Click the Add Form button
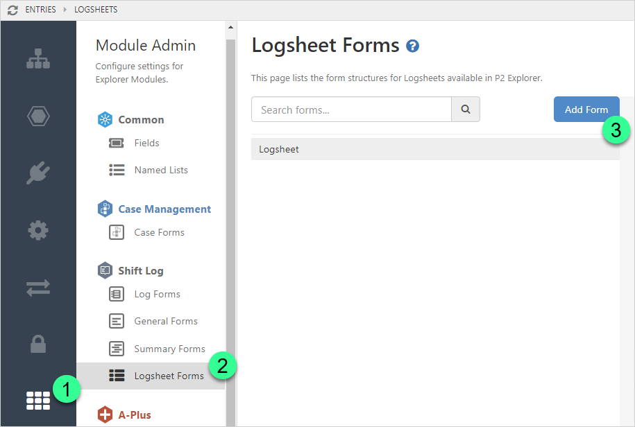This screenshot has width=635, height=427. tap(586, 110)
